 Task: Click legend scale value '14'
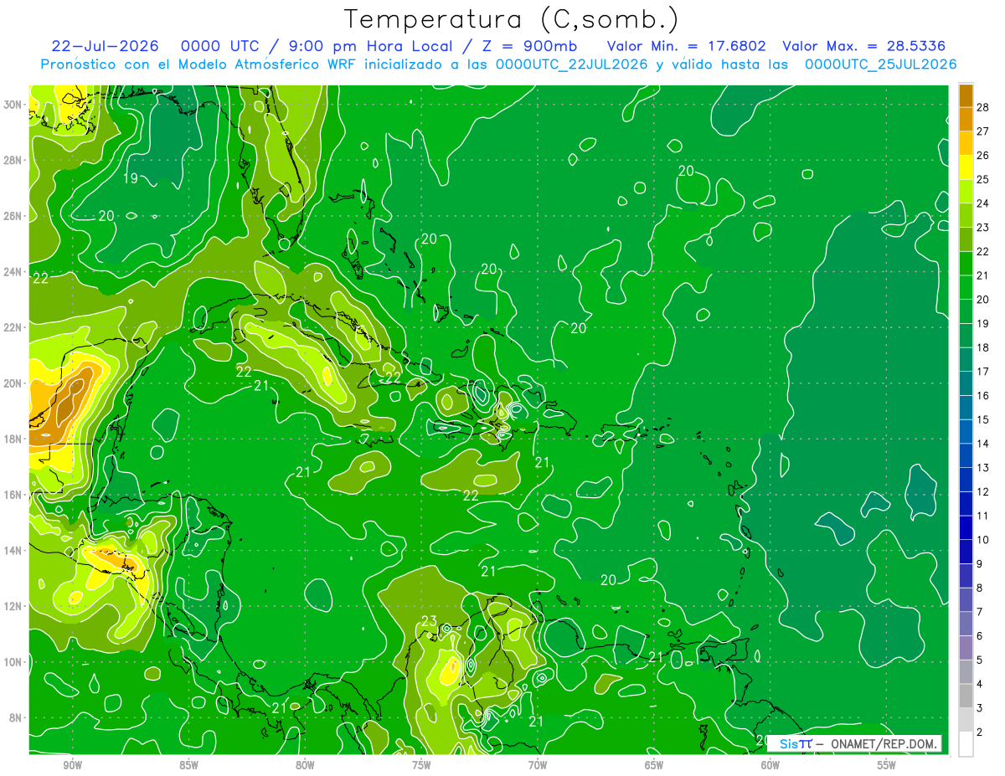(983, 444)
